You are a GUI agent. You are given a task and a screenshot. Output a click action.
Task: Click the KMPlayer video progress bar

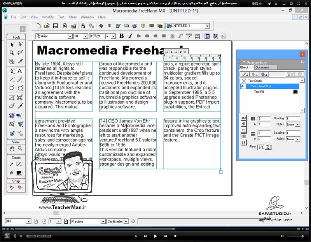click(156, 229)
